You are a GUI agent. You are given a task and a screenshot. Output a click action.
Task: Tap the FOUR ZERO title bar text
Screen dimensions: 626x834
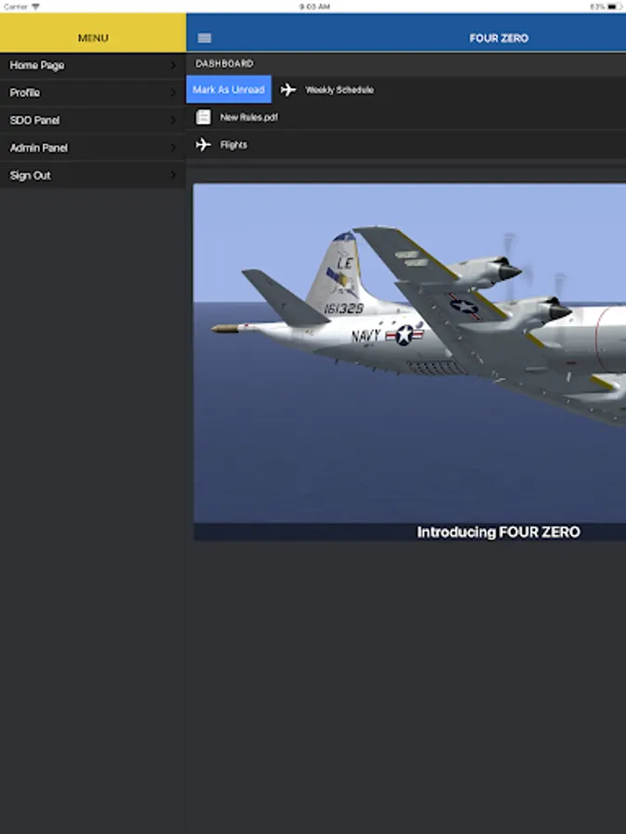coord(499,38)
